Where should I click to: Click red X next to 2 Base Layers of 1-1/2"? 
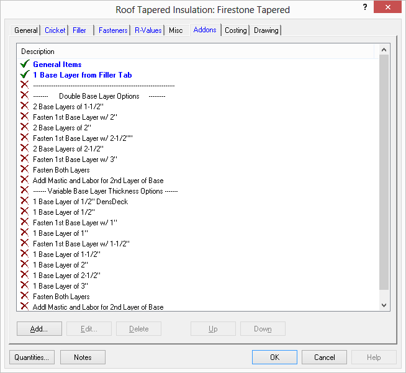pyautogui.click(x=24, y=106)
